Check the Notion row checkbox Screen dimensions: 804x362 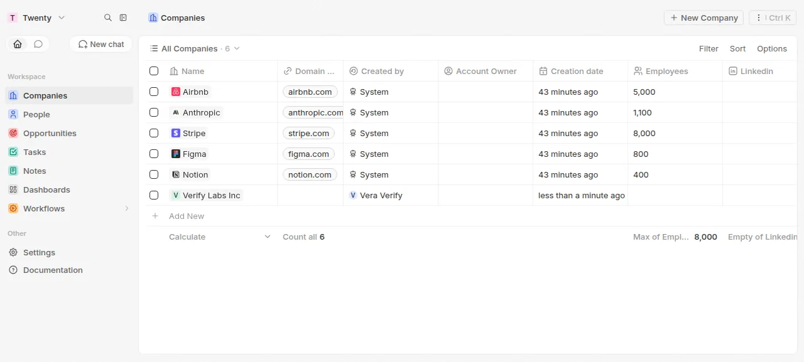click(x=154, y=174)
